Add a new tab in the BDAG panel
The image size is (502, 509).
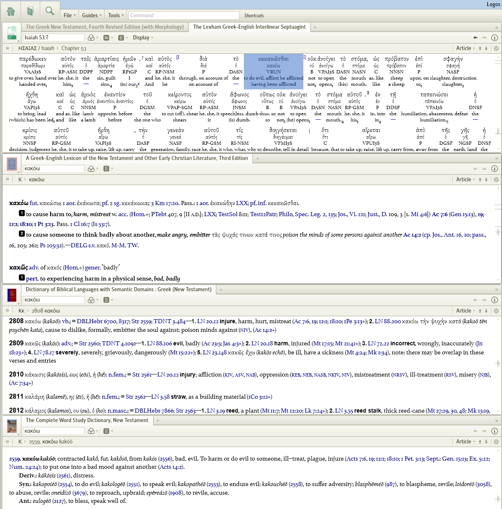point(258,158)
